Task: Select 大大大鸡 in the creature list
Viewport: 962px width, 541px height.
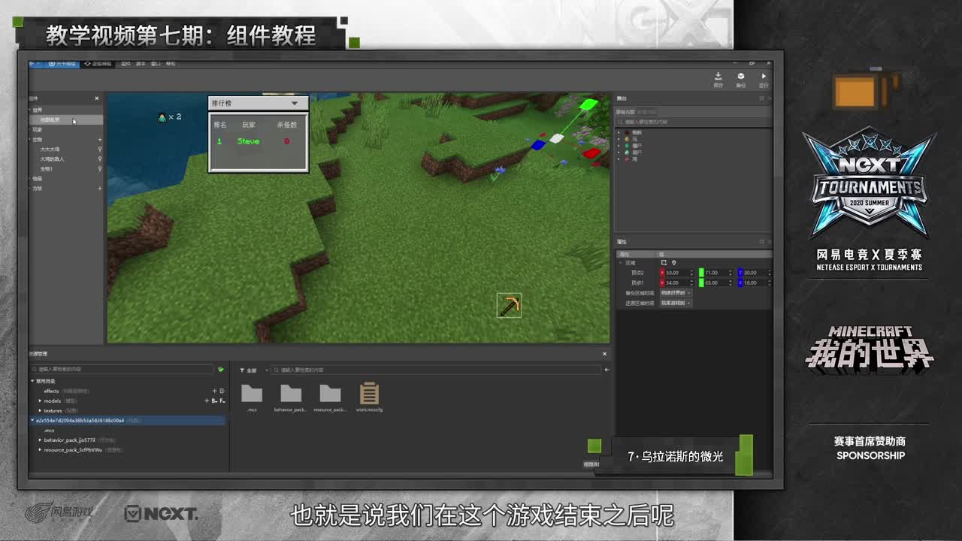Action: coord(50,150)
